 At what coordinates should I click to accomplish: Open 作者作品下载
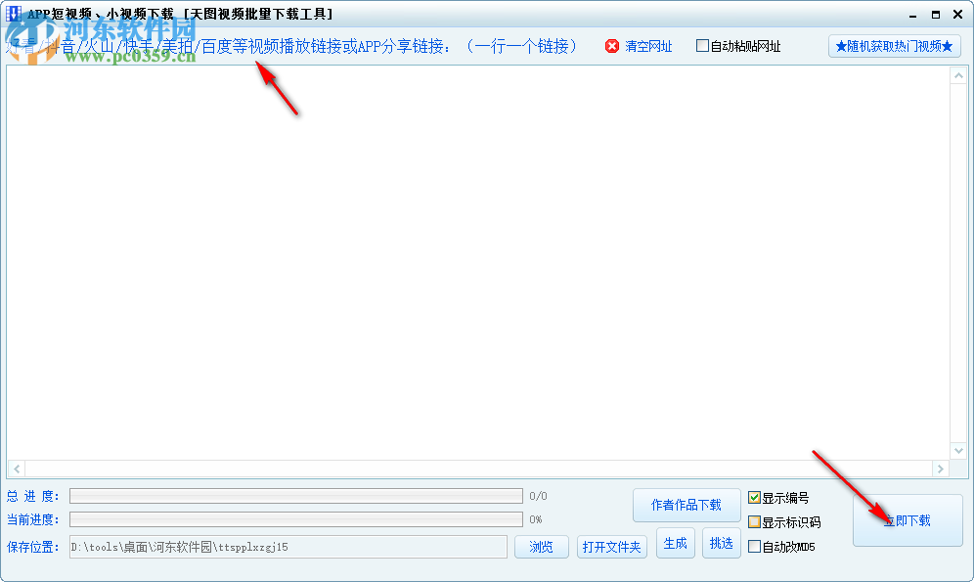pyautogui.click(x=686, y=505)
